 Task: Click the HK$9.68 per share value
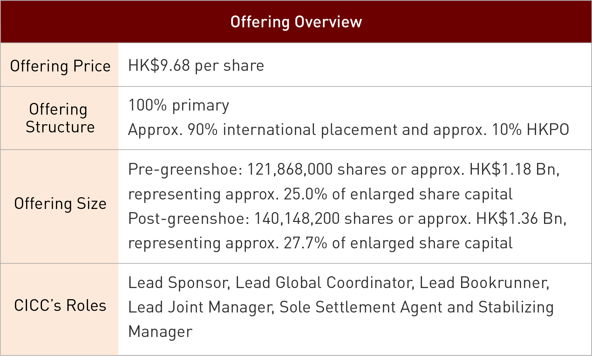pyautogui.click(x=196, y=66)
